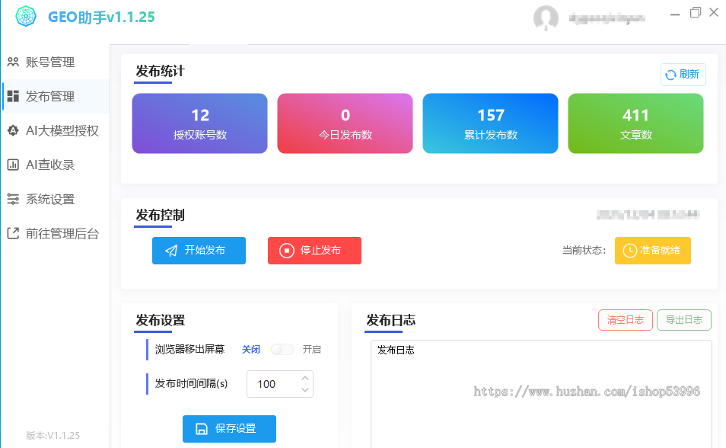Increase 发布时间间隔 with the up arrow
This screenshot has height=448, width=726.
305,379
